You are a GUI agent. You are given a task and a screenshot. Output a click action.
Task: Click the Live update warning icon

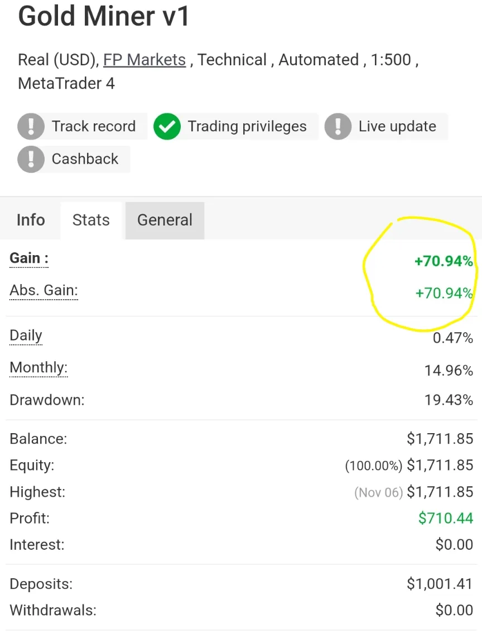point(338,126)
